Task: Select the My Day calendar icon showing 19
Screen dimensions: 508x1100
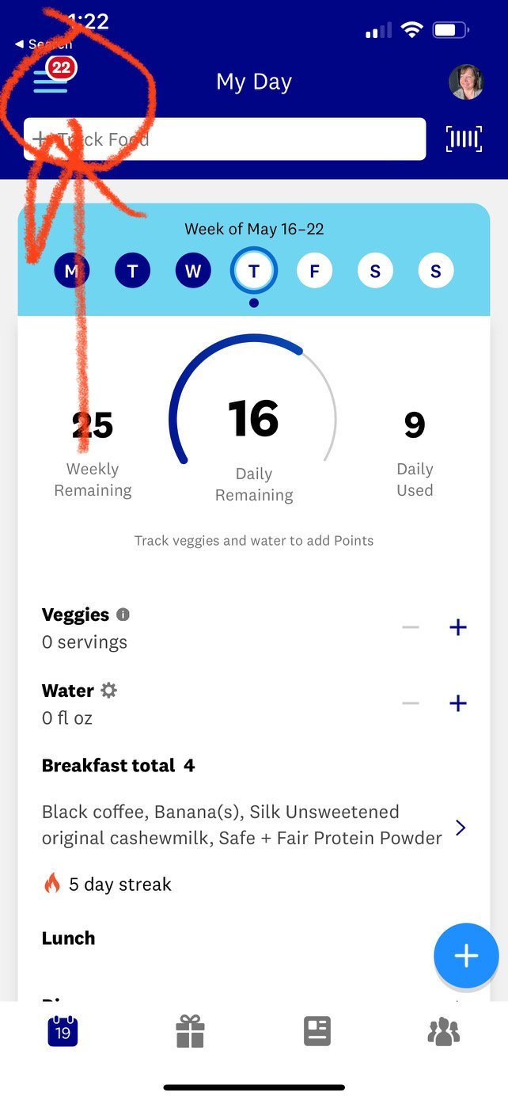Action: [x=63, y=1030]
